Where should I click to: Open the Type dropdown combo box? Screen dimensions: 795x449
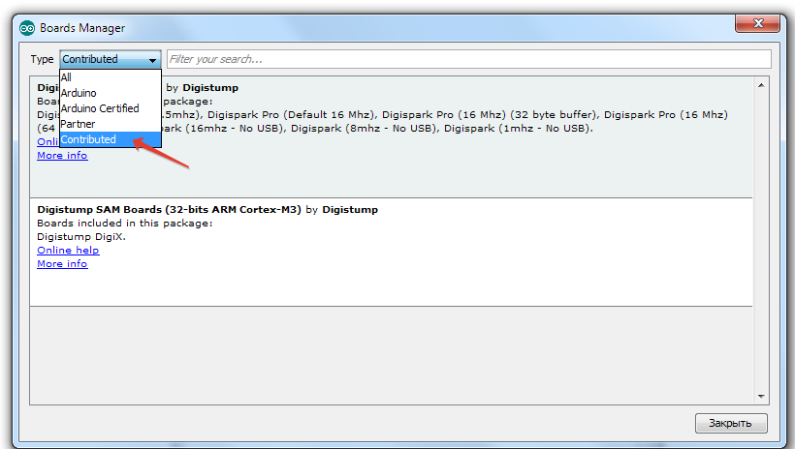click(111, 59)
